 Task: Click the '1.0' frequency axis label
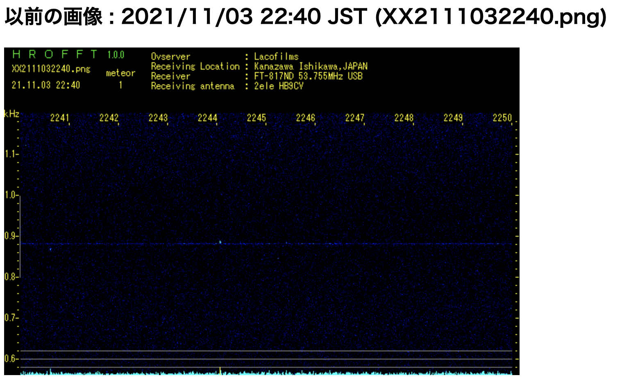pyautogui.click(x=10, y=195)
